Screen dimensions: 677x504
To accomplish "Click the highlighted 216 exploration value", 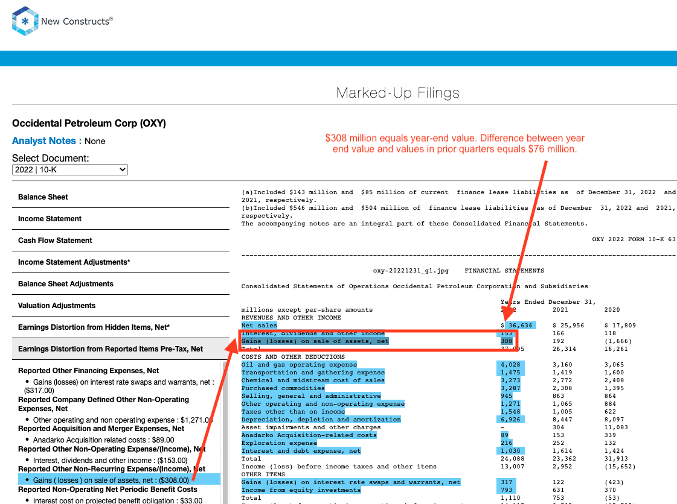I will point(507,443).
